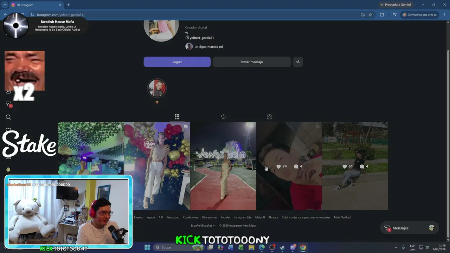Open your profile avatar in the sidebar
Viewport: 450px width, 253px height.
click(x=8, y=170)
